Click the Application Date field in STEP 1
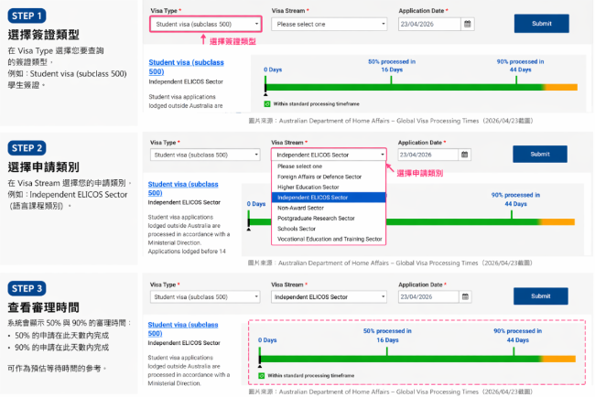Image resolution: width=595 pixels, height=397 pixels. click(x=429, y=24)
